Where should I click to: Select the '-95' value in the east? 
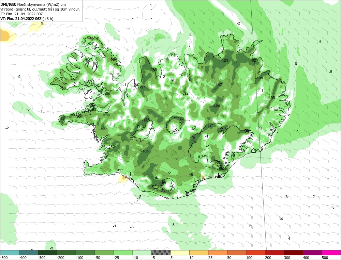272,98
